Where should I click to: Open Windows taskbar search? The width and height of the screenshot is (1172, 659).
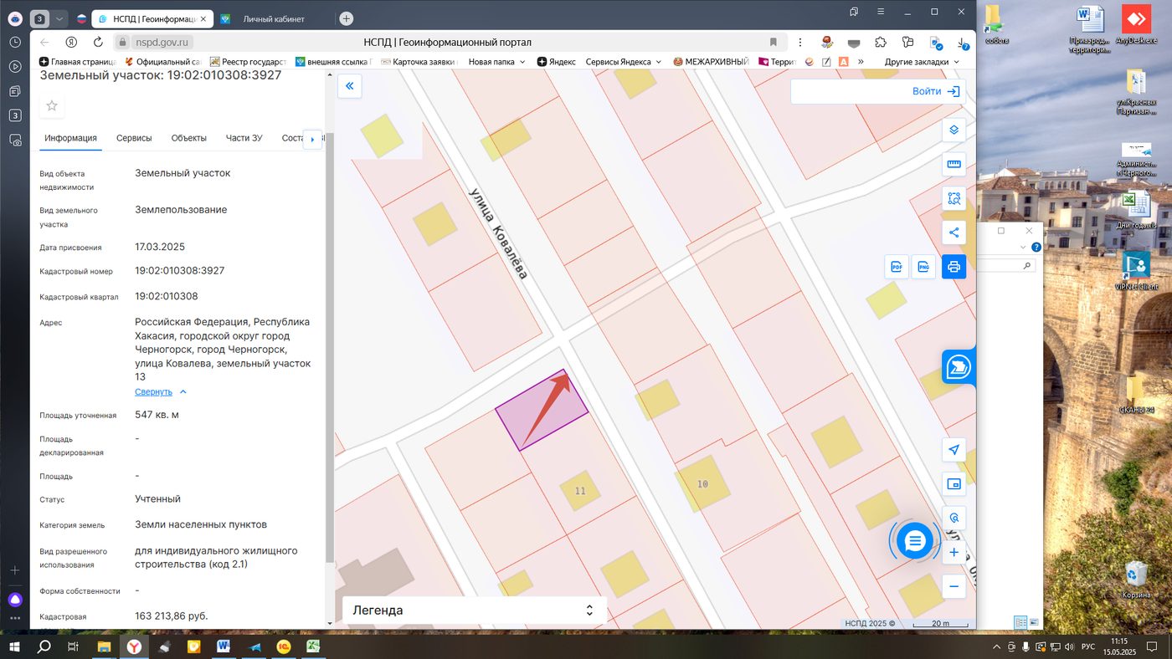tap(44, 646)
